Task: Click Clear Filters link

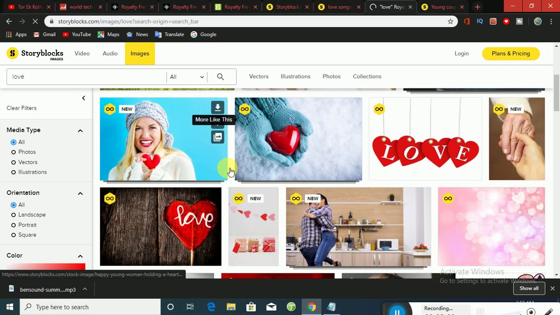Action: point(21,108)
